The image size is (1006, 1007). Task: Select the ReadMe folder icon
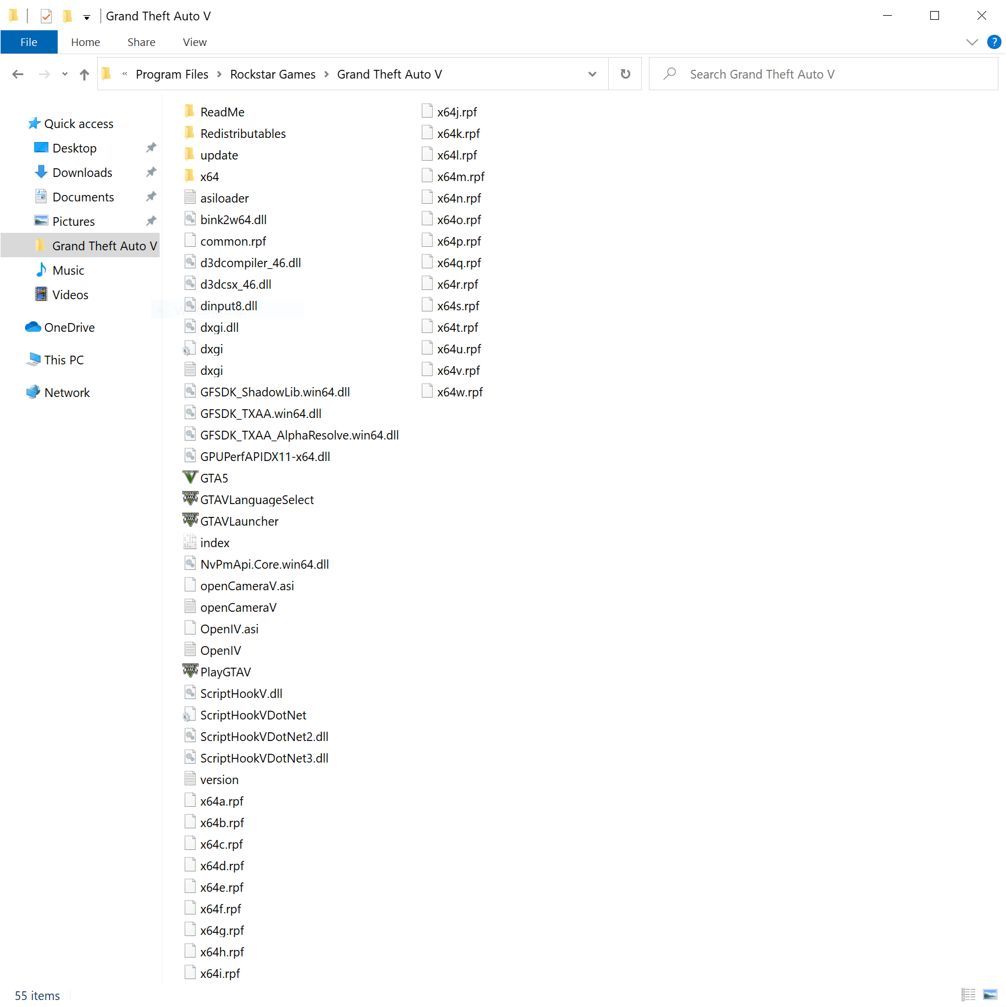click(x=190, y=111)
